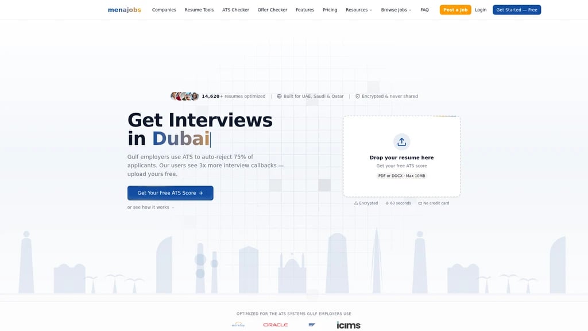588x331 pixels.
Task: Open the FAQ link
Action: 424,10
